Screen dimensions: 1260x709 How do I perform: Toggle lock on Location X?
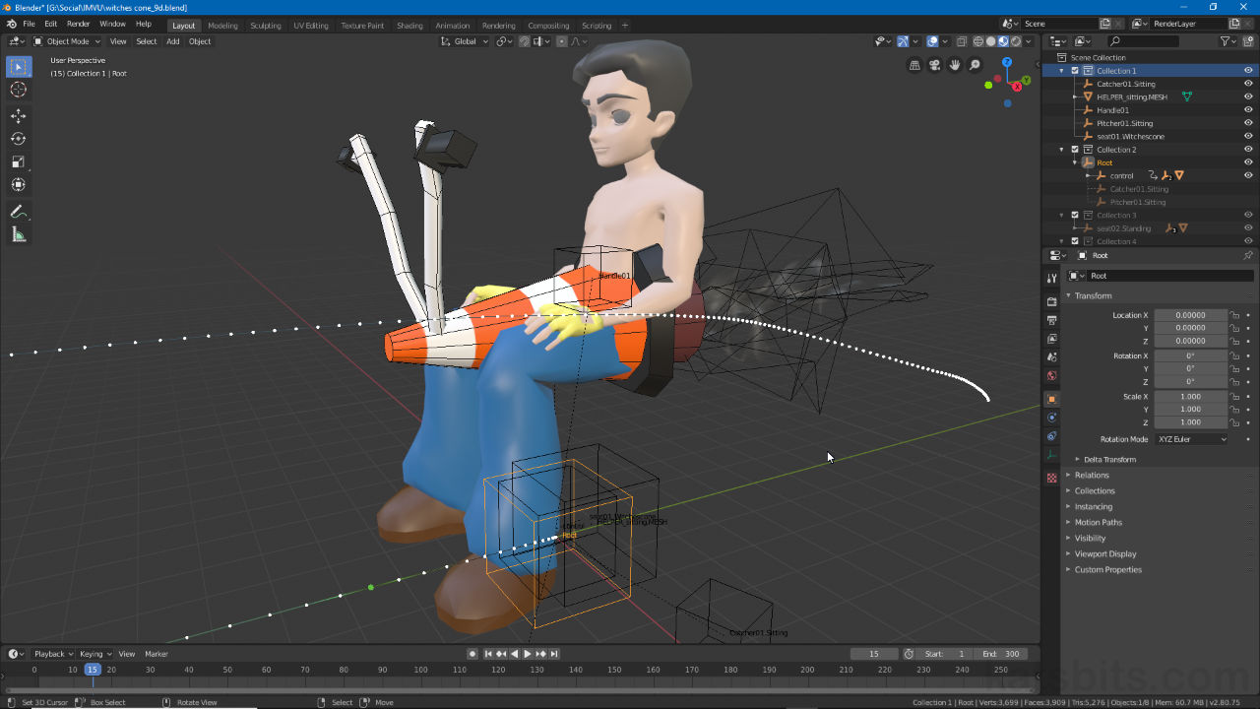1234,315
